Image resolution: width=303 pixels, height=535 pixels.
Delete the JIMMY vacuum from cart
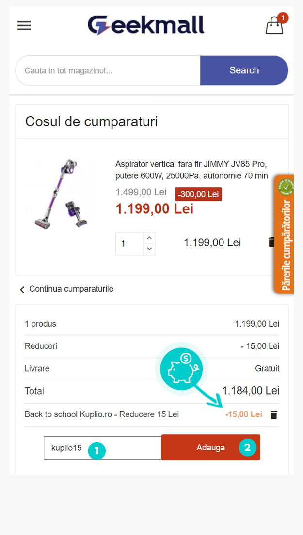click(x=271, y=242)
